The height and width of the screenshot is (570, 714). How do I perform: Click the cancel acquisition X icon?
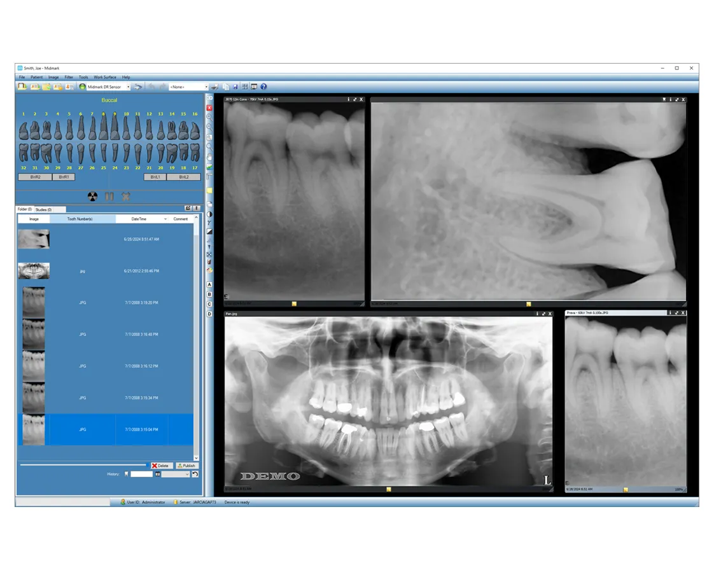pos(125,196)
